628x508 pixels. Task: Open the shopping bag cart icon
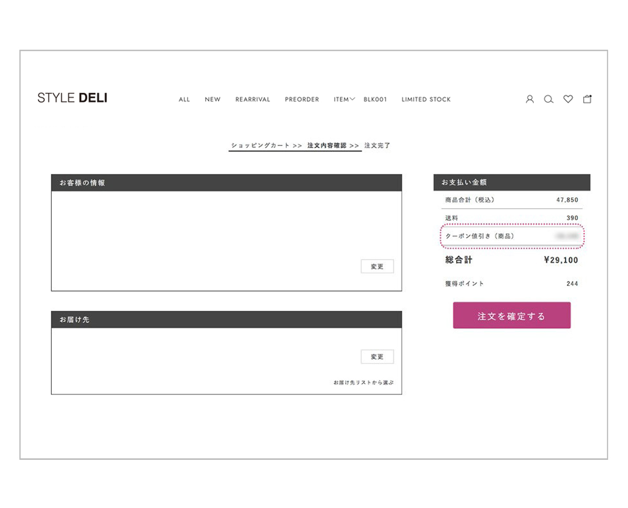coord(587,99)
